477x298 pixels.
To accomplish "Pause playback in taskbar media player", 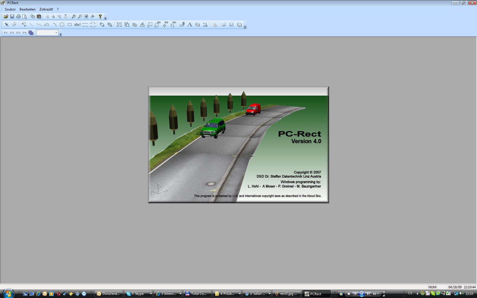I will (361, 294).
